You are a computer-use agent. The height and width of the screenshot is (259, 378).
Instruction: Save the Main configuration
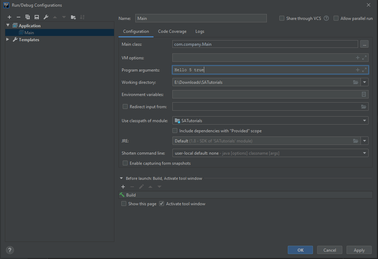coord(37,17)
